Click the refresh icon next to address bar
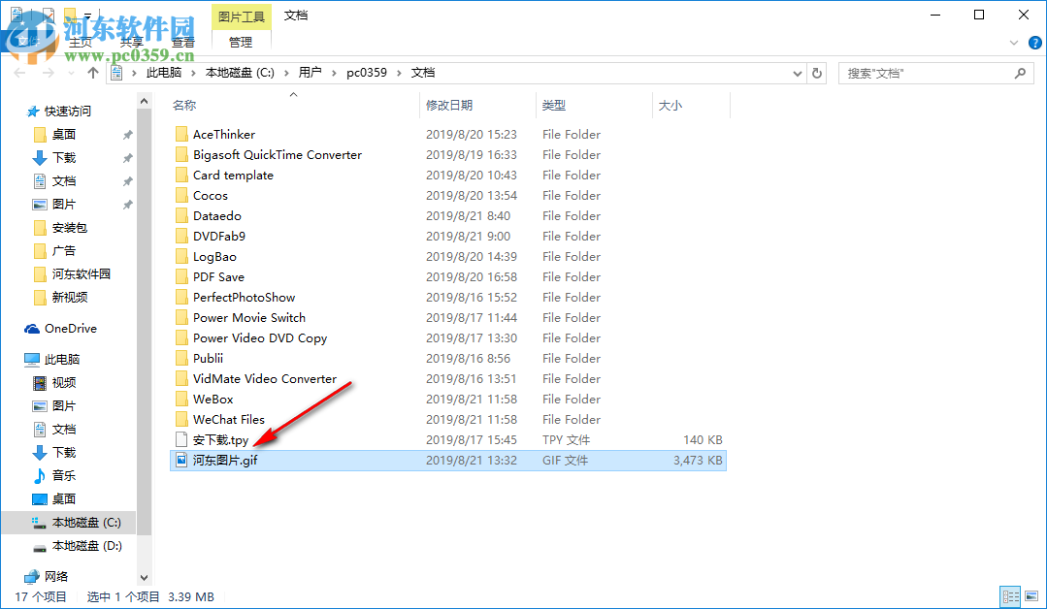Image resolution: width=1047 pixels, height=609 pixels. 816,72
